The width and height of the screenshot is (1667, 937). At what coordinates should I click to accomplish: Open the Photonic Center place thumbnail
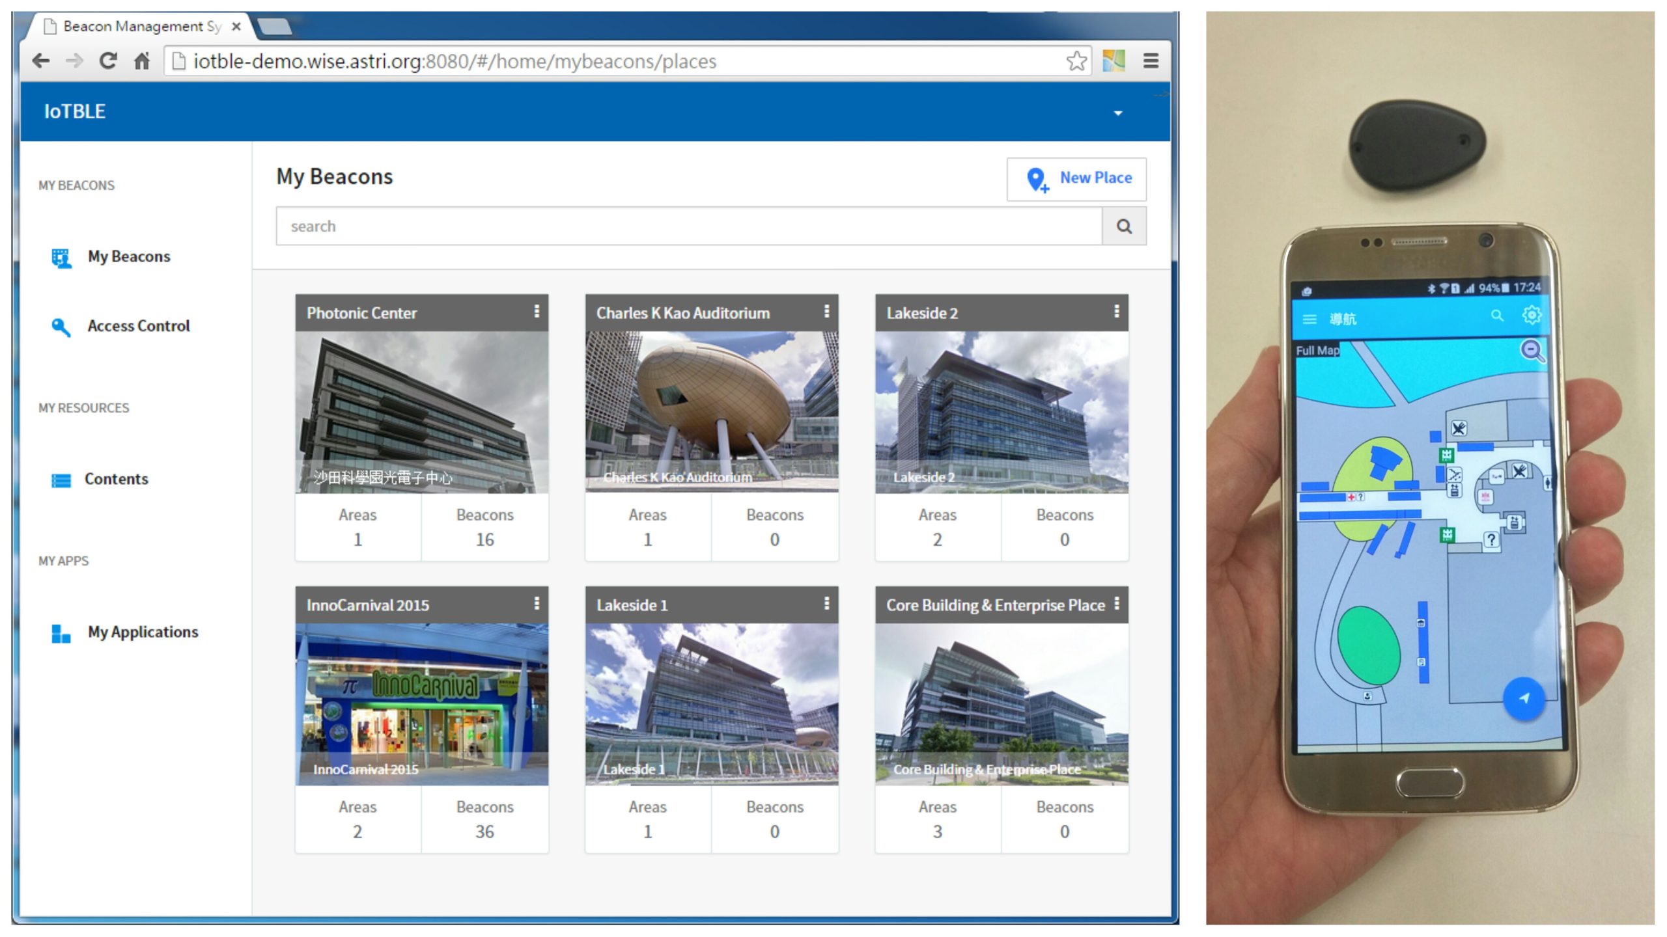click(422, 413)
